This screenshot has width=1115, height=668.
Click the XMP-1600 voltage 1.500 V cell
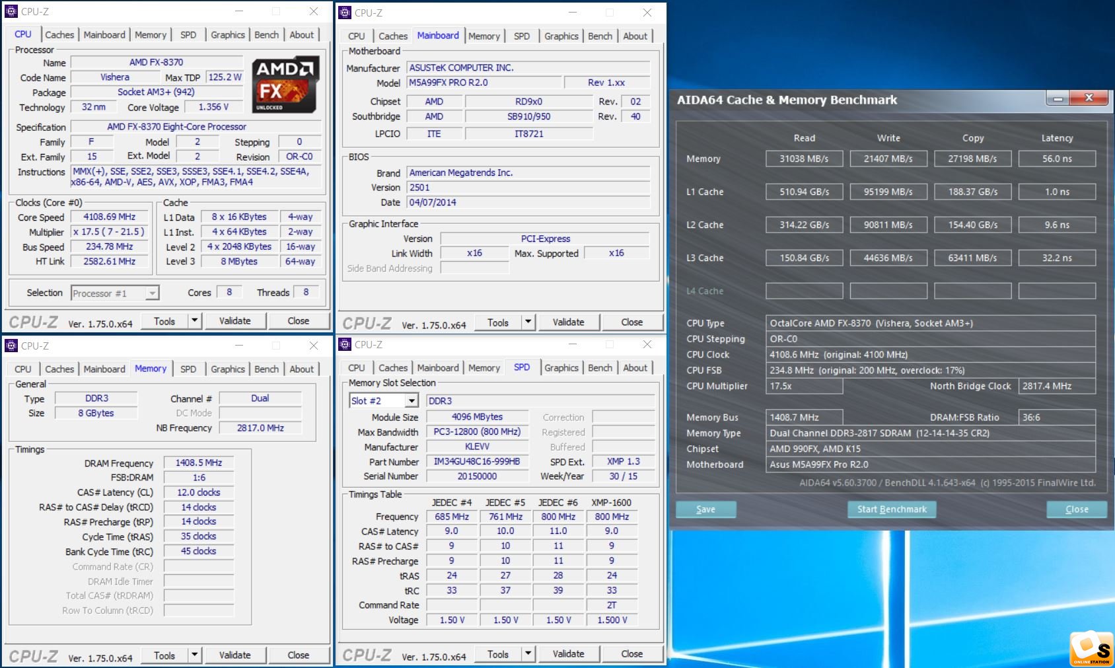[x=612, y=620]
